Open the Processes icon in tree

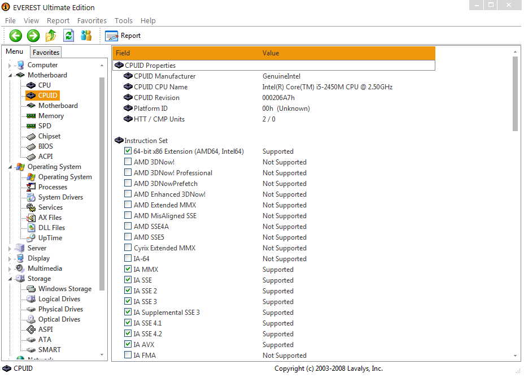31,187
